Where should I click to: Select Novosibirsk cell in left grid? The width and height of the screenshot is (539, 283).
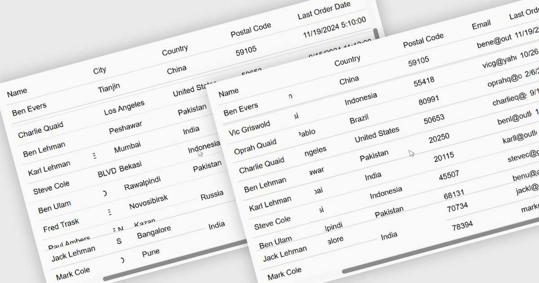[149, 202]
